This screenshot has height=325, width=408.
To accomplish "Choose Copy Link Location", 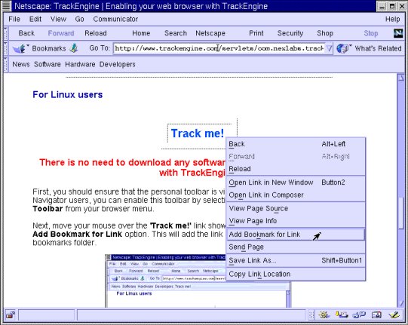I will click(x=296, y=274).
